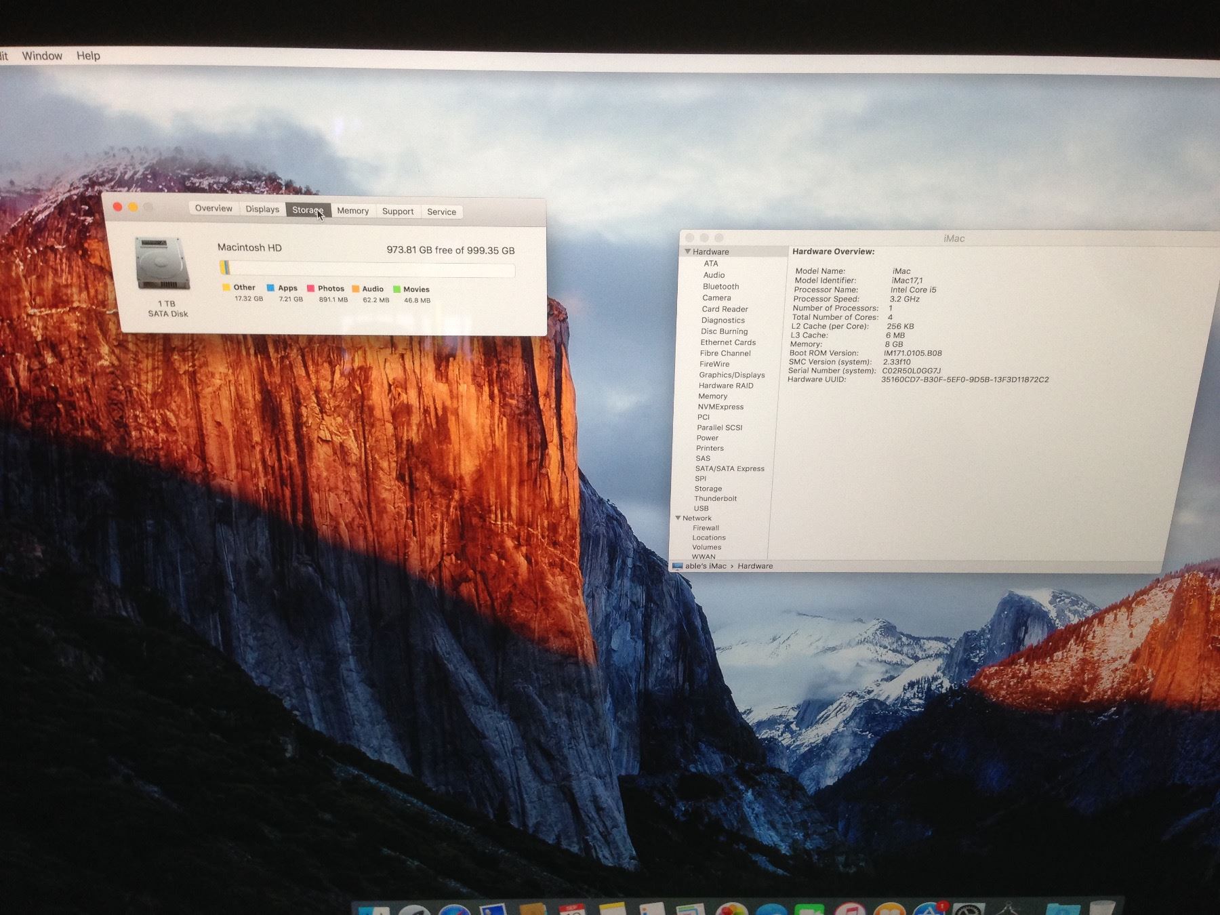Select Graphics/Displays in the sidebar
Viewport: 1220px width, 915px height.
pyautogui.click(x=731, y=375)
